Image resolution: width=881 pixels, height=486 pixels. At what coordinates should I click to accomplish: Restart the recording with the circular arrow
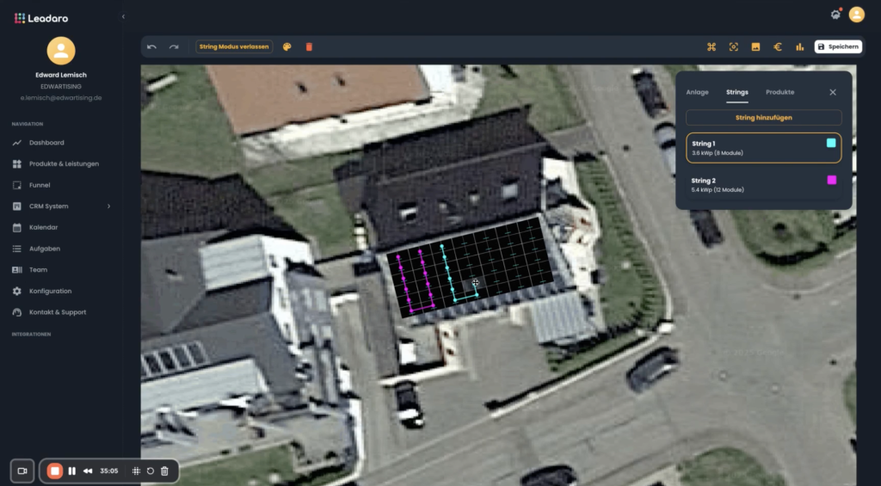click(150, 471)
